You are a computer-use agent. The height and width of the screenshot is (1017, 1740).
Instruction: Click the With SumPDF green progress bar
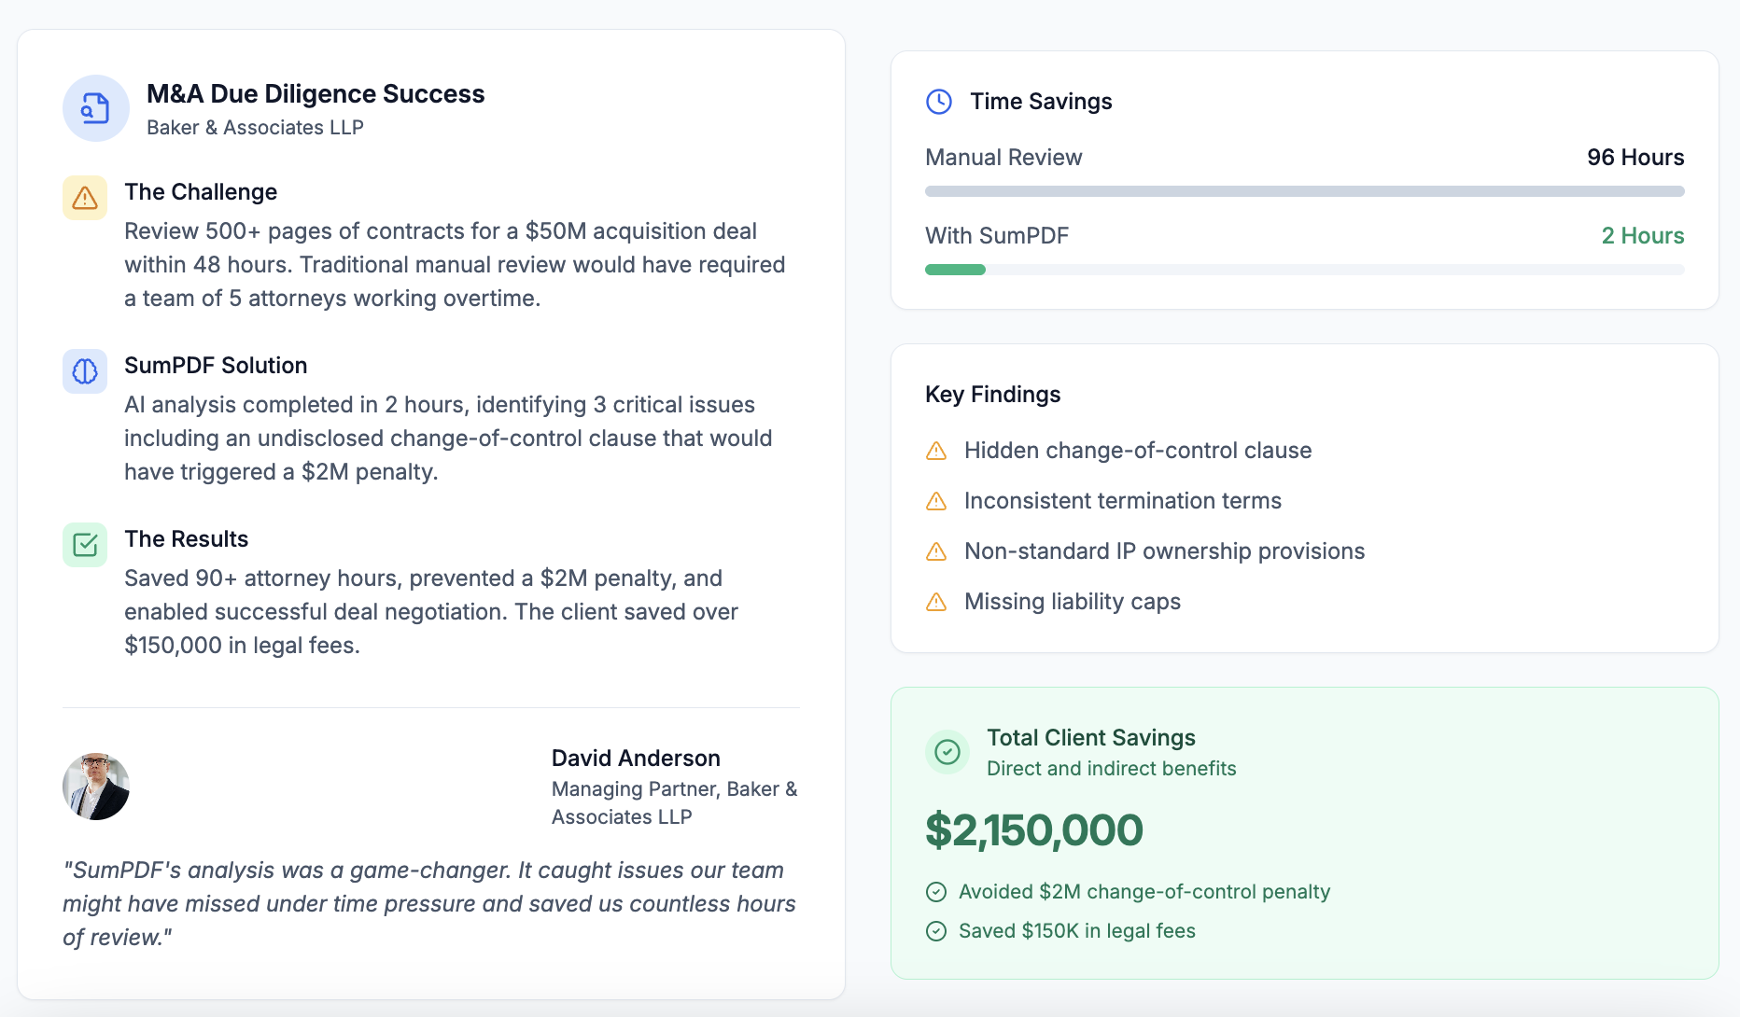(x=955, y=270)
